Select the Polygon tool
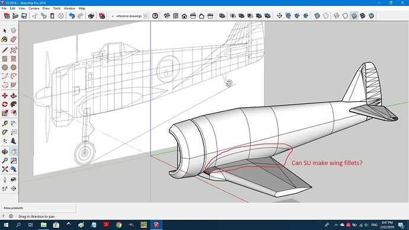This screenshot has height=230, width=409. [x=13, y=68]
